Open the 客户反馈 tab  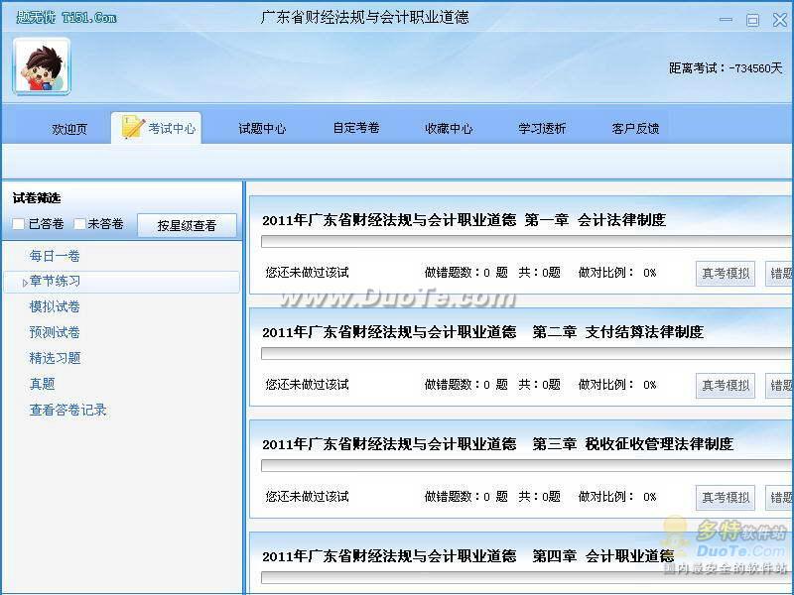tap(635, 129)
